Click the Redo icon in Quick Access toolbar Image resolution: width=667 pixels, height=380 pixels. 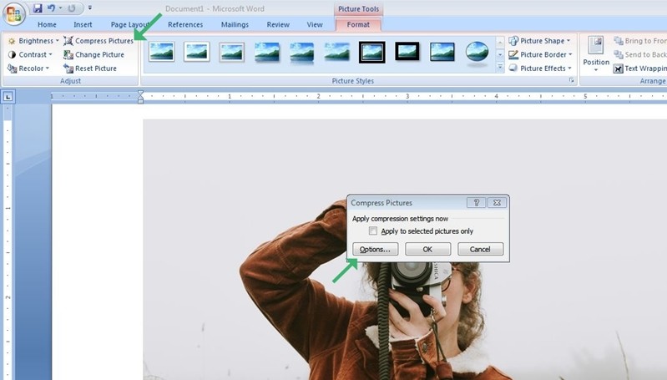pyautogui.click(x=72, y=8)
